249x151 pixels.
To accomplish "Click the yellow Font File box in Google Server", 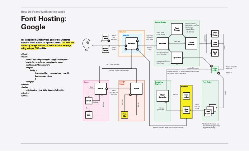I will 125,115.
